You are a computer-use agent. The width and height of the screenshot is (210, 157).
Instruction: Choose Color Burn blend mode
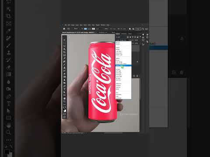(x=123, y=51)
